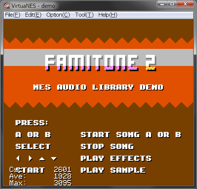The image size is (197, 189).
Task: Click the 'PLAY EFFECTS' text
Action: pyautogui.click(x=116, y=159)
